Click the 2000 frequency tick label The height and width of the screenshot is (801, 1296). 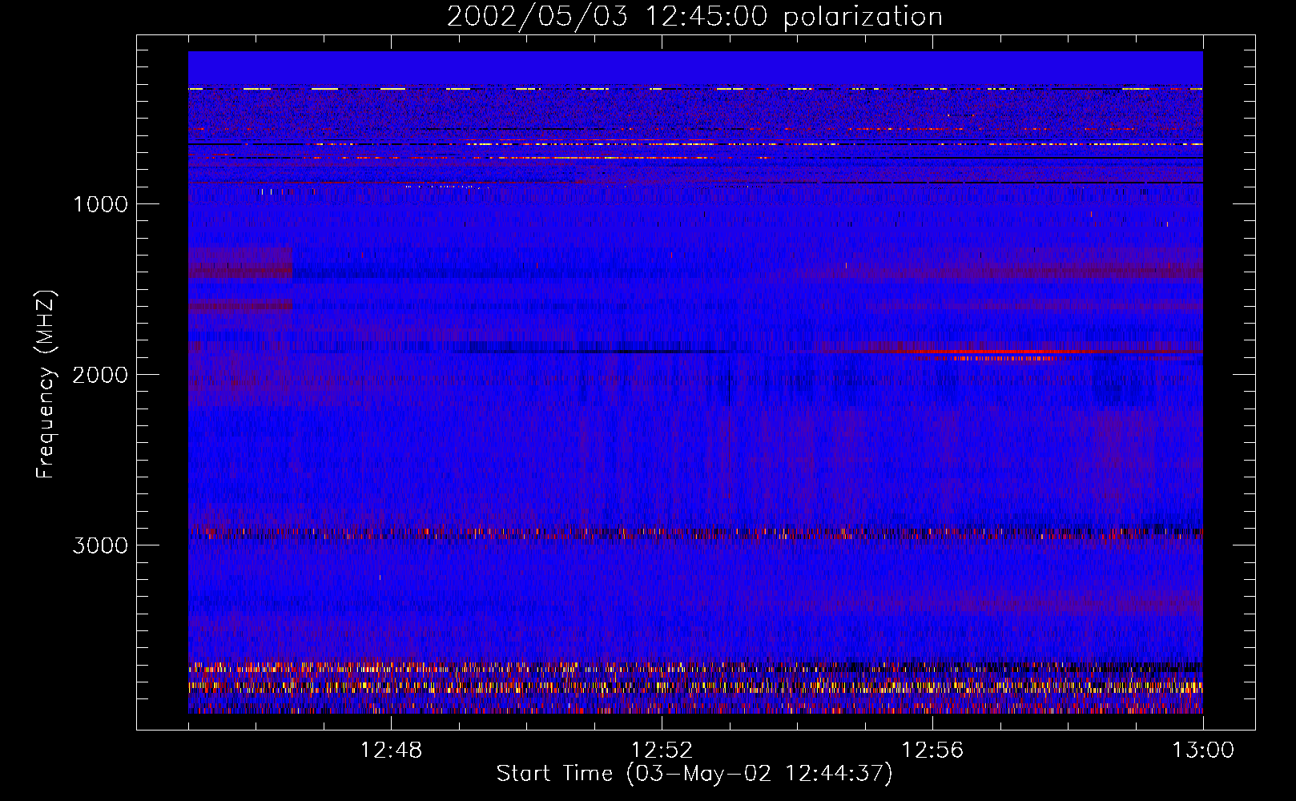100,375
